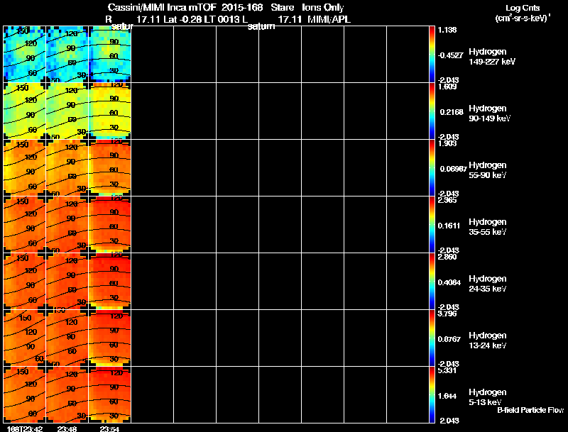Open the 55-90 keV image at 23:54

(109, 167)
